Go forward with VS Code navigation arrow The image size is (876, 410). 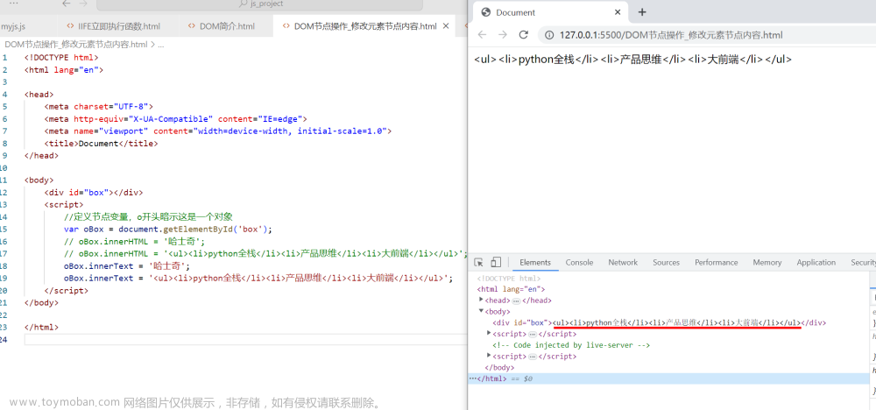[x=82, y=4]
